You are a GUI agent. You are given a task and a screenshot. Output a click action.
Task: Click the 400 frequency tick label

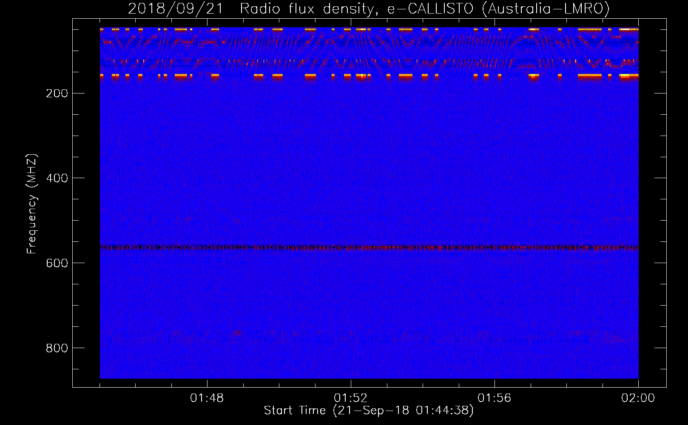(57, 178)
